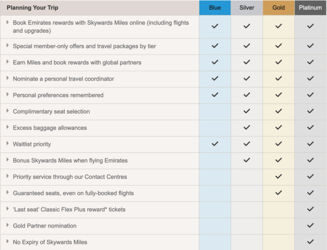Expand the Complimentary seat selection row arrow

pos(8,111)
